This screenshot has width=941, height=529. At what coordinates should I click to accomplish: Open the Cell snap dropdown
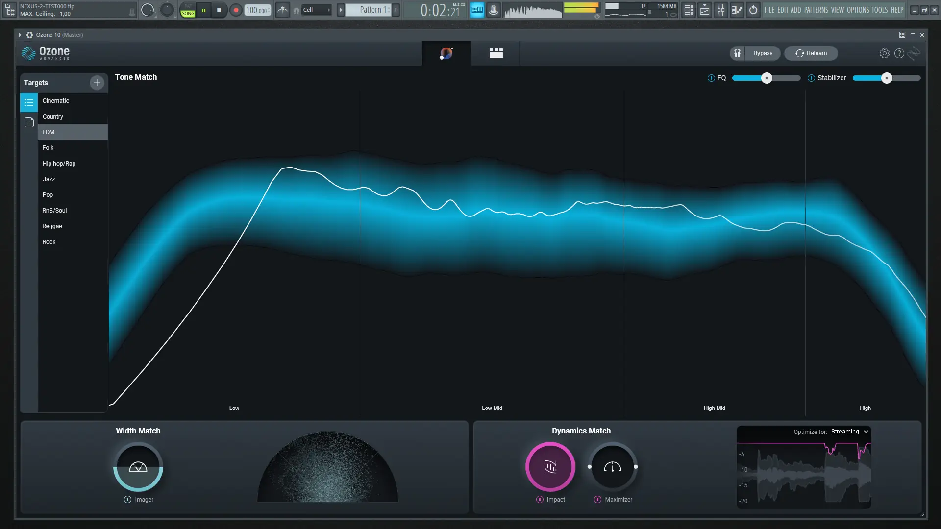[x=316, y=10]
